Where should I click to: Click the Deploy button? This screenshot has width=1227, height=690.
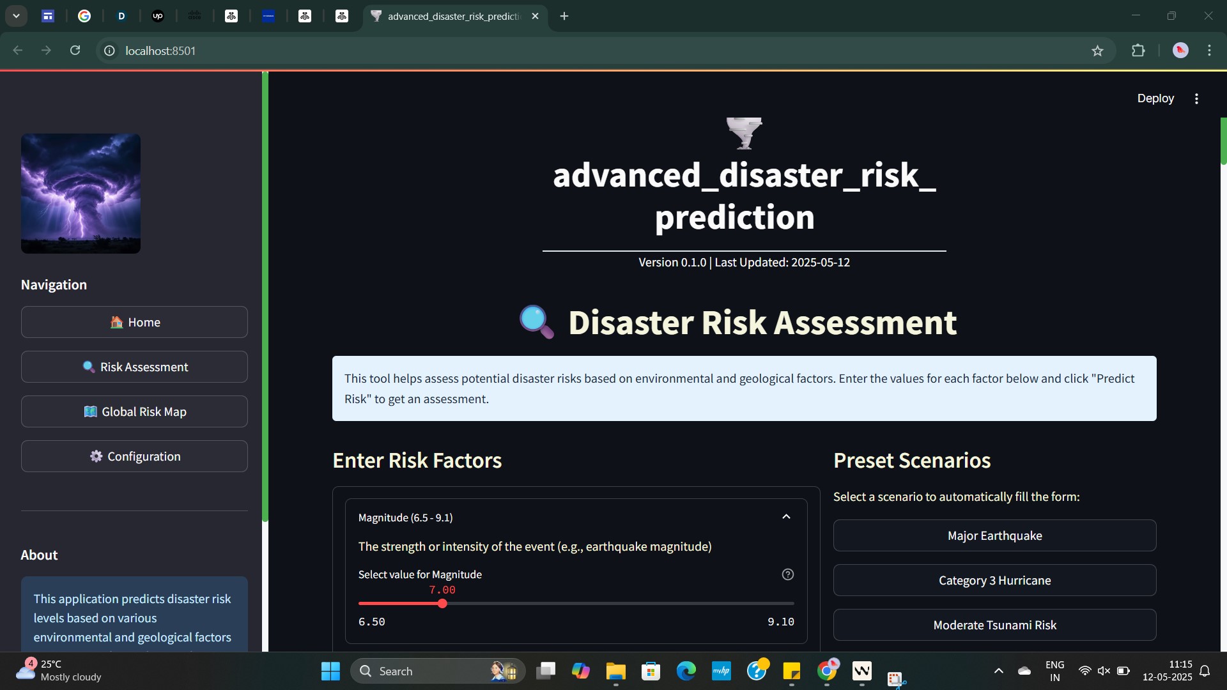tap(1155, 98)
